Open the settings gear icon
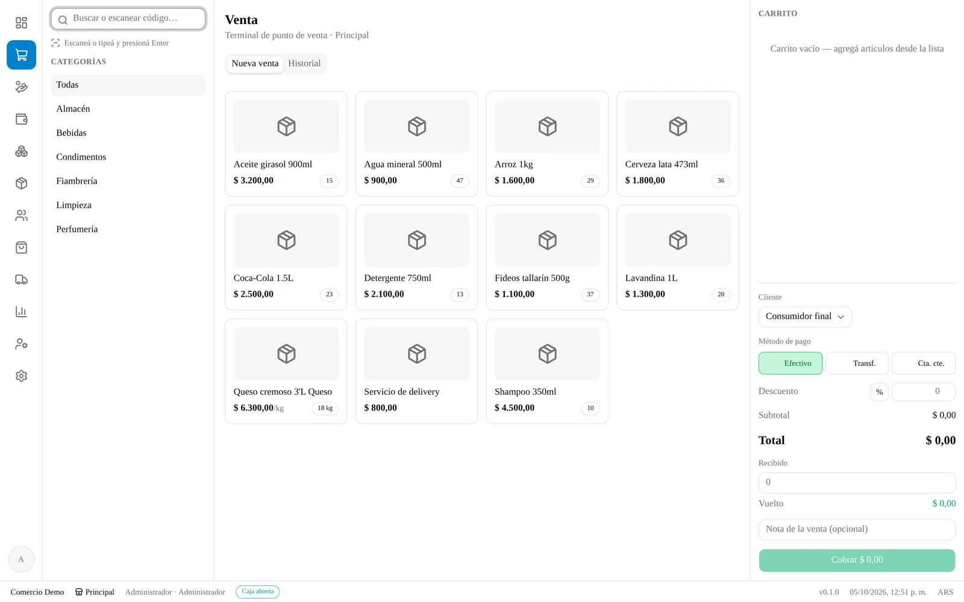Screen dimensions: 964x602 (x=21, y=376)
